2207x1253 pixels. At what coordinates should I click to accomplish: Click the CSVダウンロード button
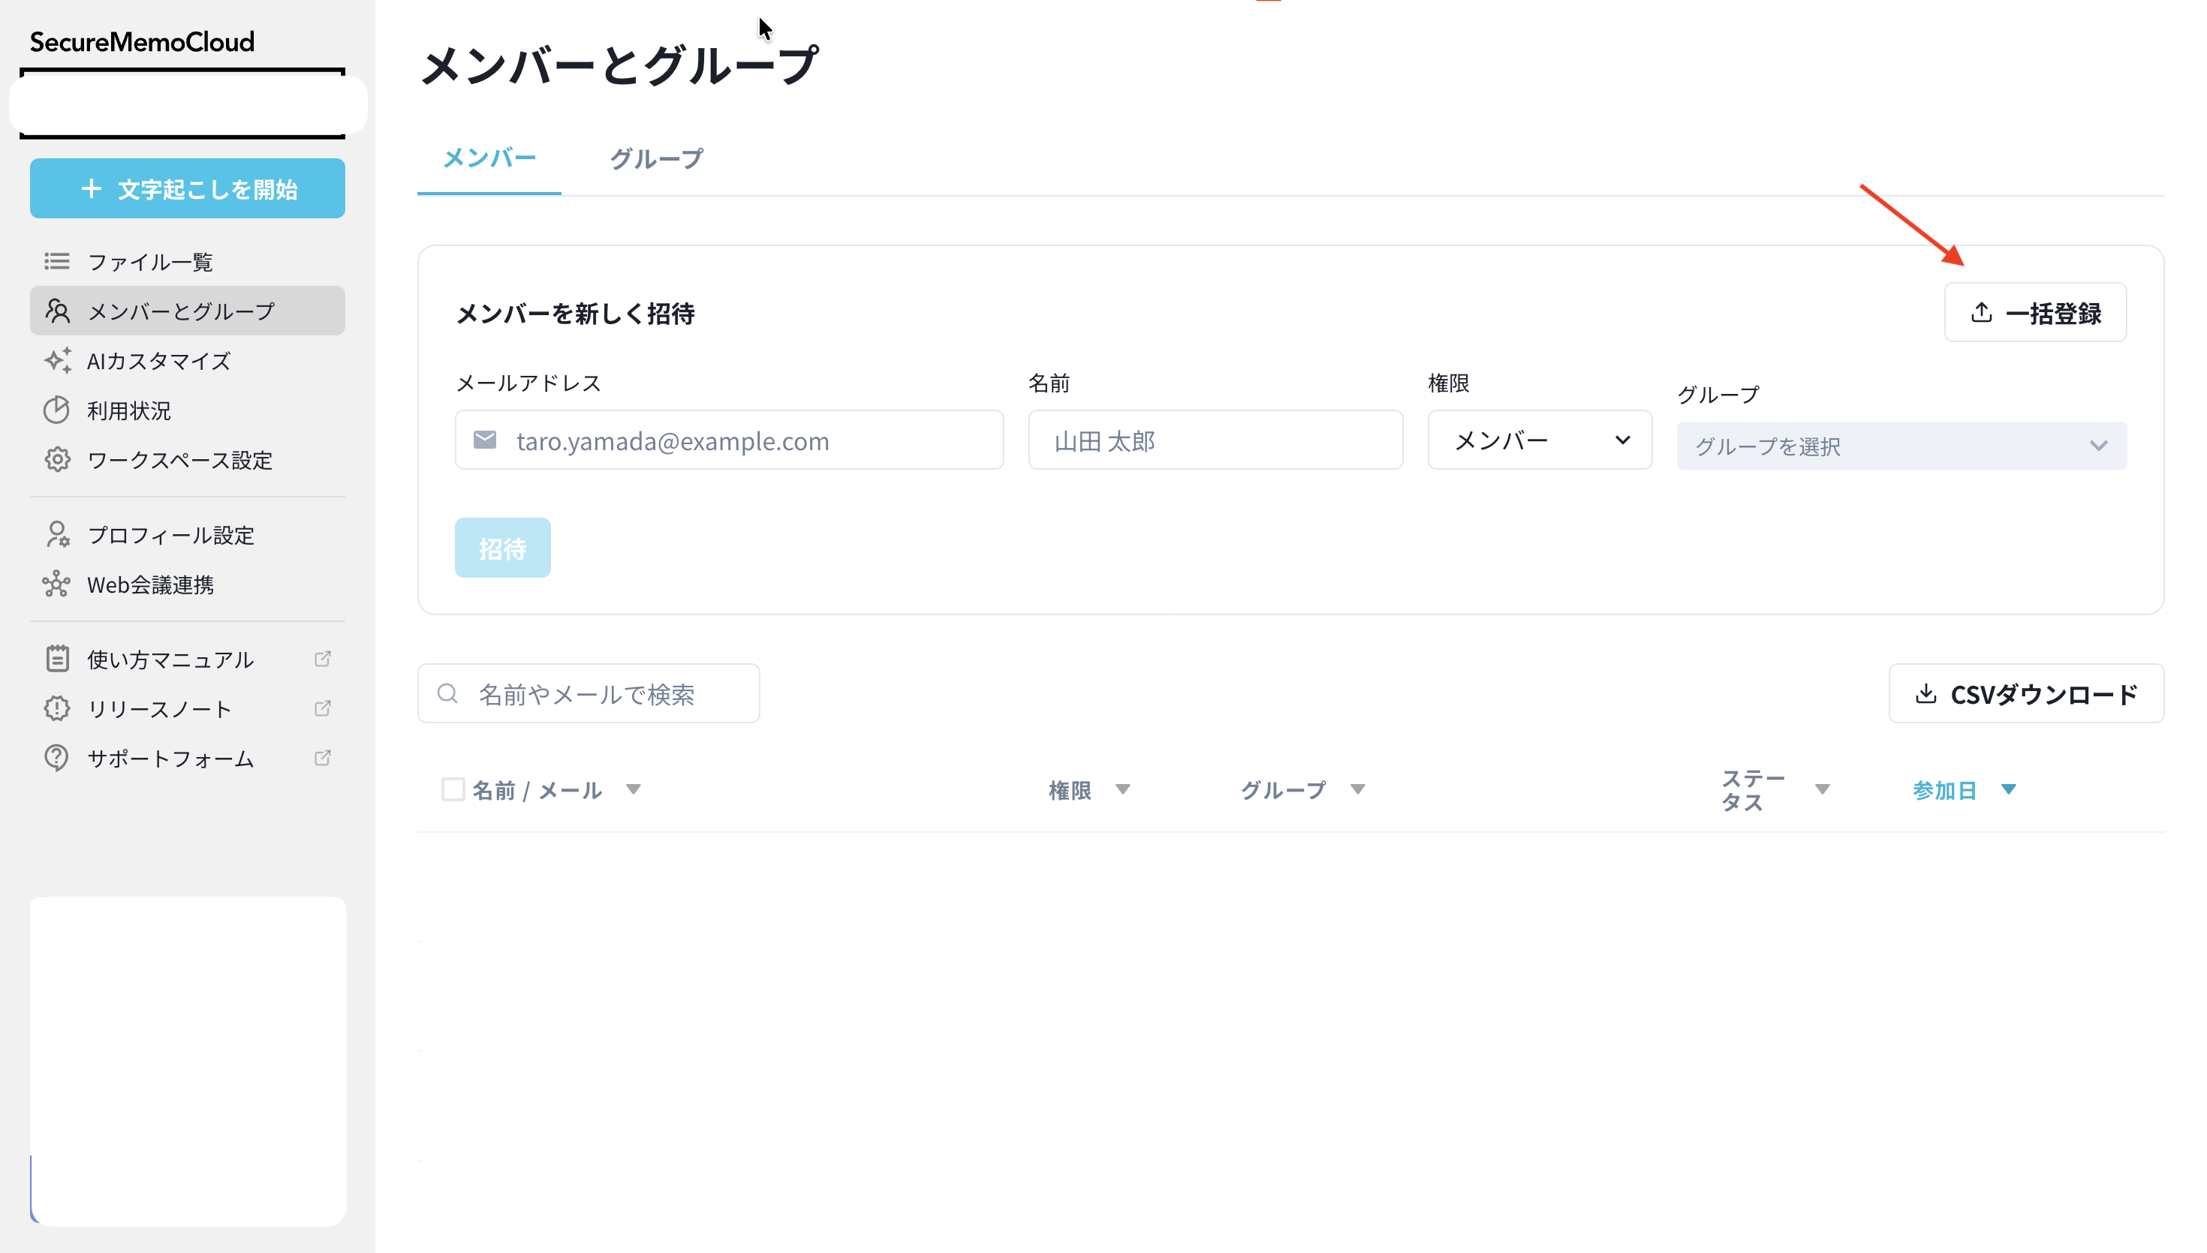pos(2025,693)
